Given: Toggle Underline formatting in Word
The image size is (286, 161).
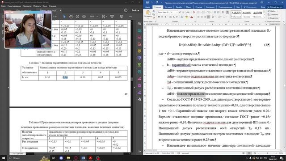Looking at the screenshot, I should point(165,17).
